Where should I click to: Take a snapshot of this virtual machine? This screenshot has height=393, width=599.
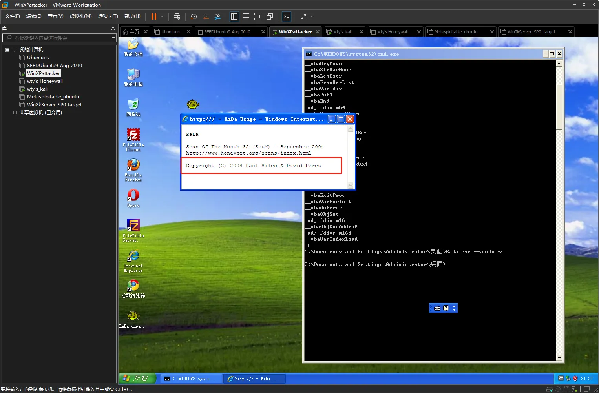[194, 16]
